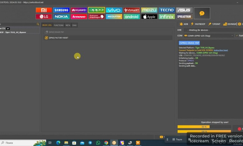
Task: Open Telegram from the Windows taskbar
Action: 90,143
